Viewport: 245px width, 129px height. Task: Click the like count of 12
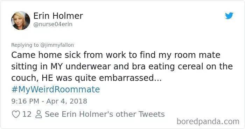(x=27, y=114)
